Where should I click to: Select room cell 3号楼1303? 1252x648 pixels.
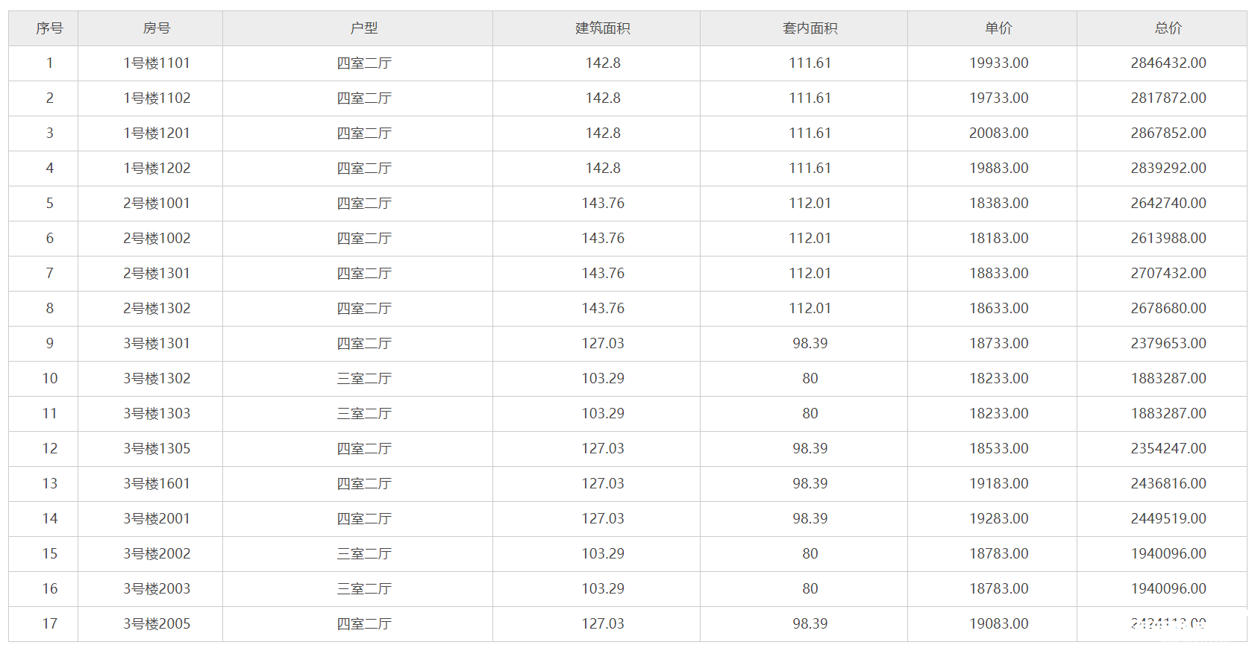click(x=157, y=414)
